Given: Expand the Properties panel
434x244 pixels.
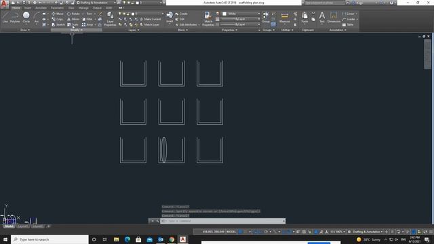Looking at the screenshot, I should pos(230,30).
